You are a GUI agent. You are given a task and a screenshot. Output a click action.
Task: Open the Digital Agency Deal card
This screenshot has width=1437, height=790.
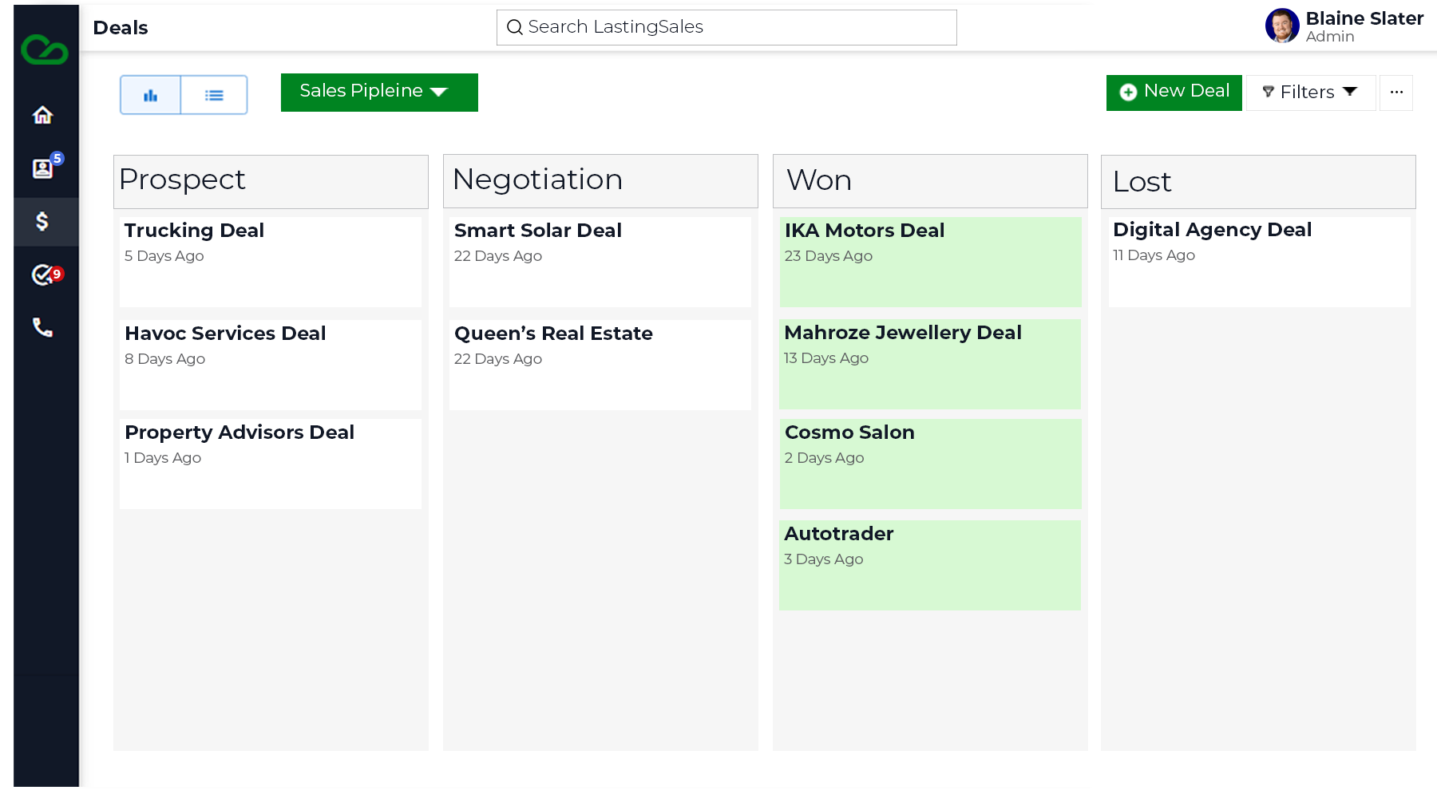(x=1260, y=262)
